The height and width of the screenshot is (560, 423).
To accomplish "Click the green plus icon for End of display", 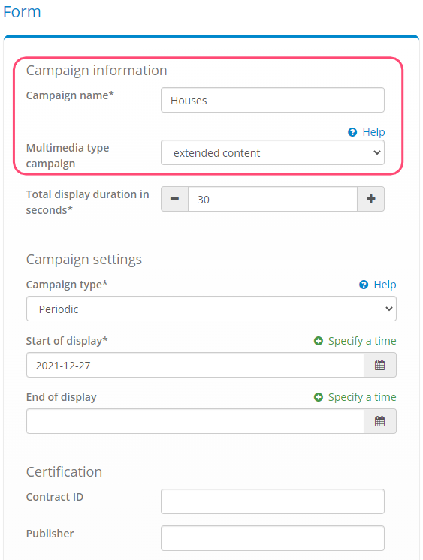I will pos(319,397).
